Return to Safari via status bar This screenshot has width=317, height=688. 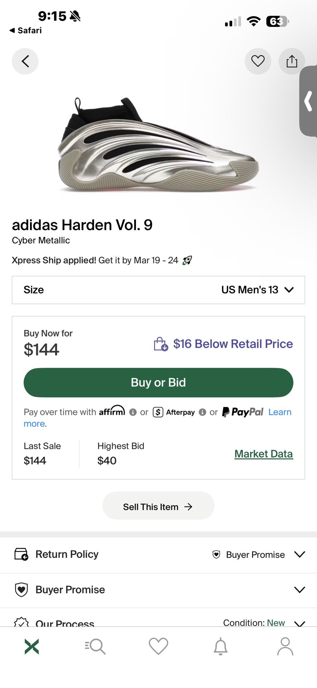[26, 30]
